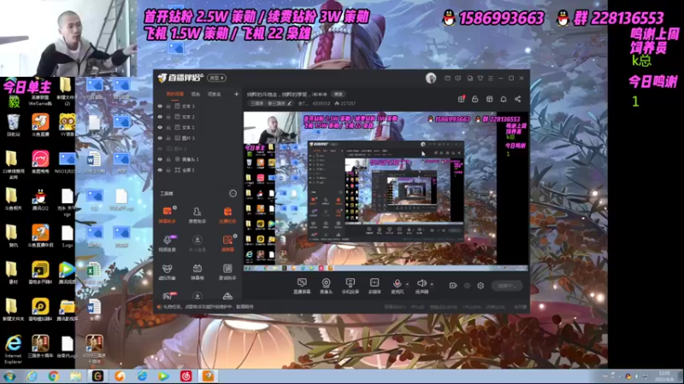Open the greyed 多人连麦 tool

click(198, 243)
